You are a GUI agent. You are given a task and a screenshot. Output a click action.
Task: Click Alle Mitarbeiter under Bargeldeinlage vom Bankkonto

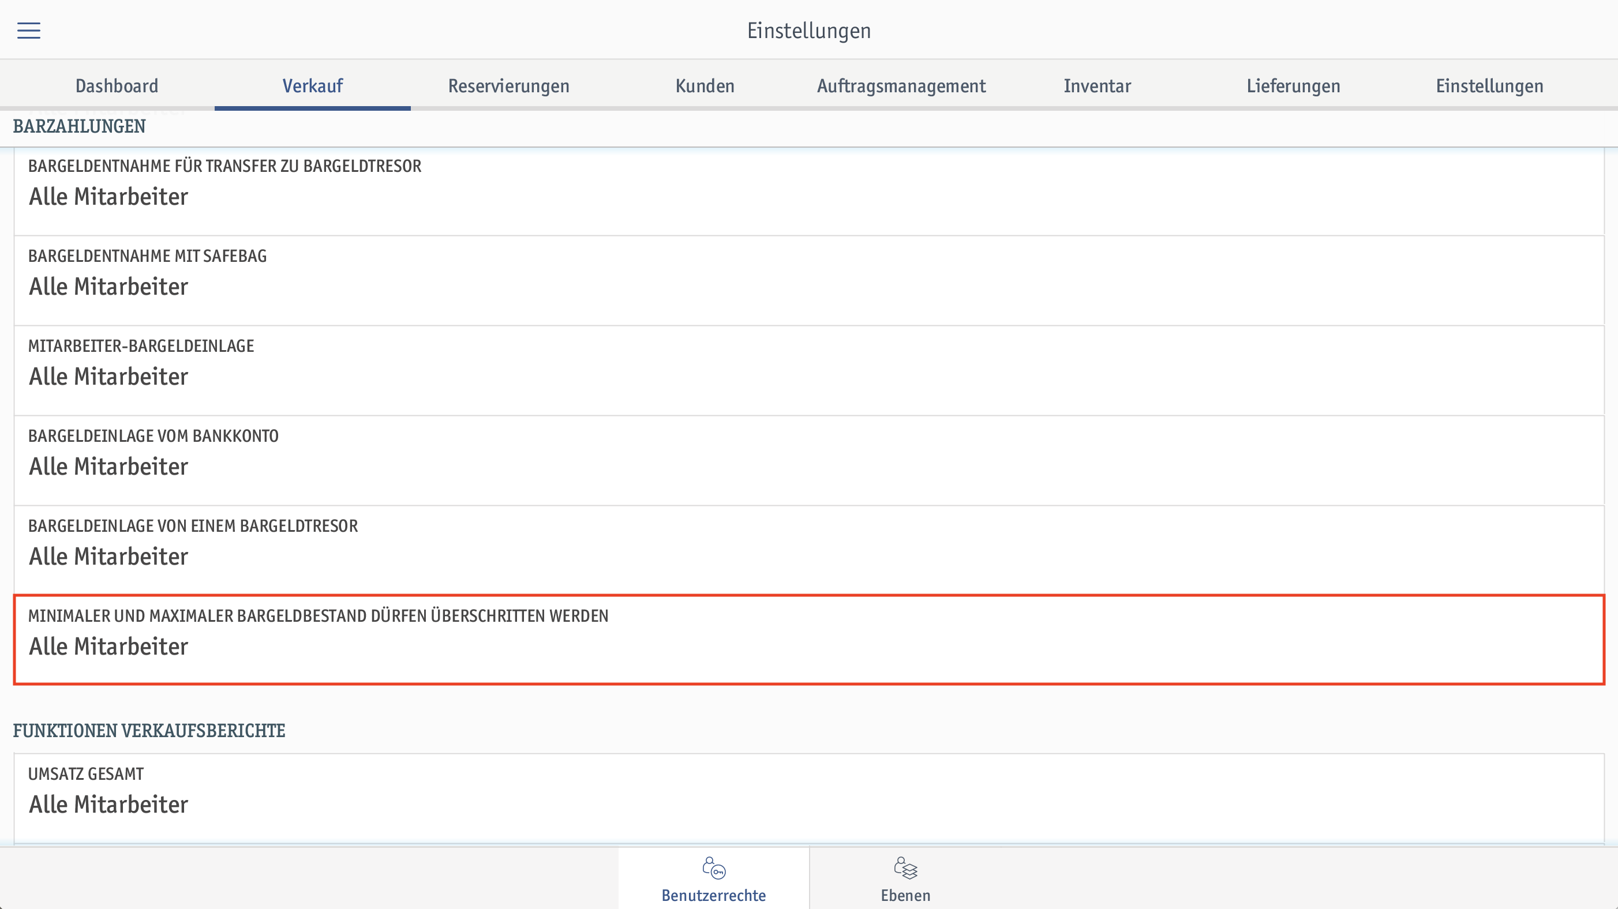pos(108,467)
